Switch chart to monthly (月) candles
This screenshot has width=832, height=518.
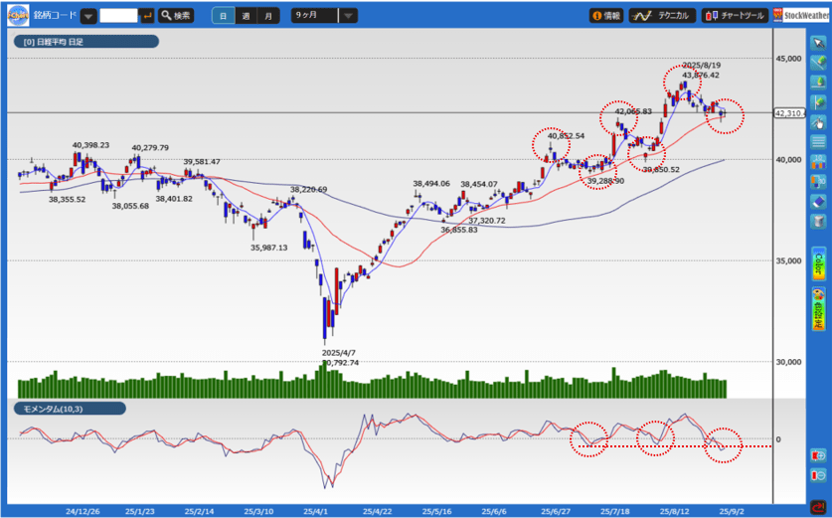[268, 16]
